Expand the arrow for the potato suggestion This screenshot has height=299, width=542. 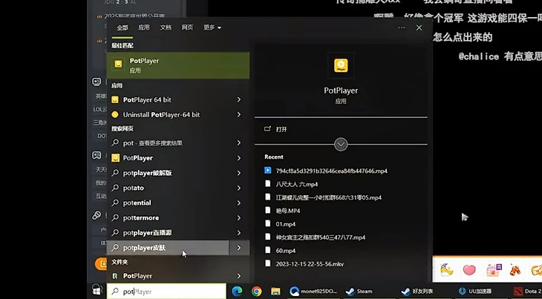239,188
